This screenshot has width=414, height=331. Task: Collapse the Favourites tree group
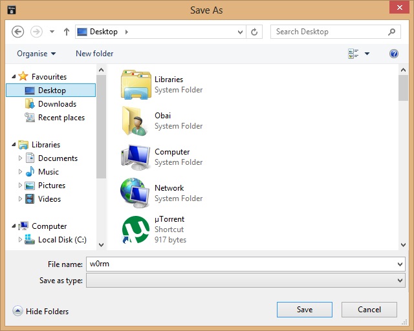pyautogui.click(x=14, y=76)
